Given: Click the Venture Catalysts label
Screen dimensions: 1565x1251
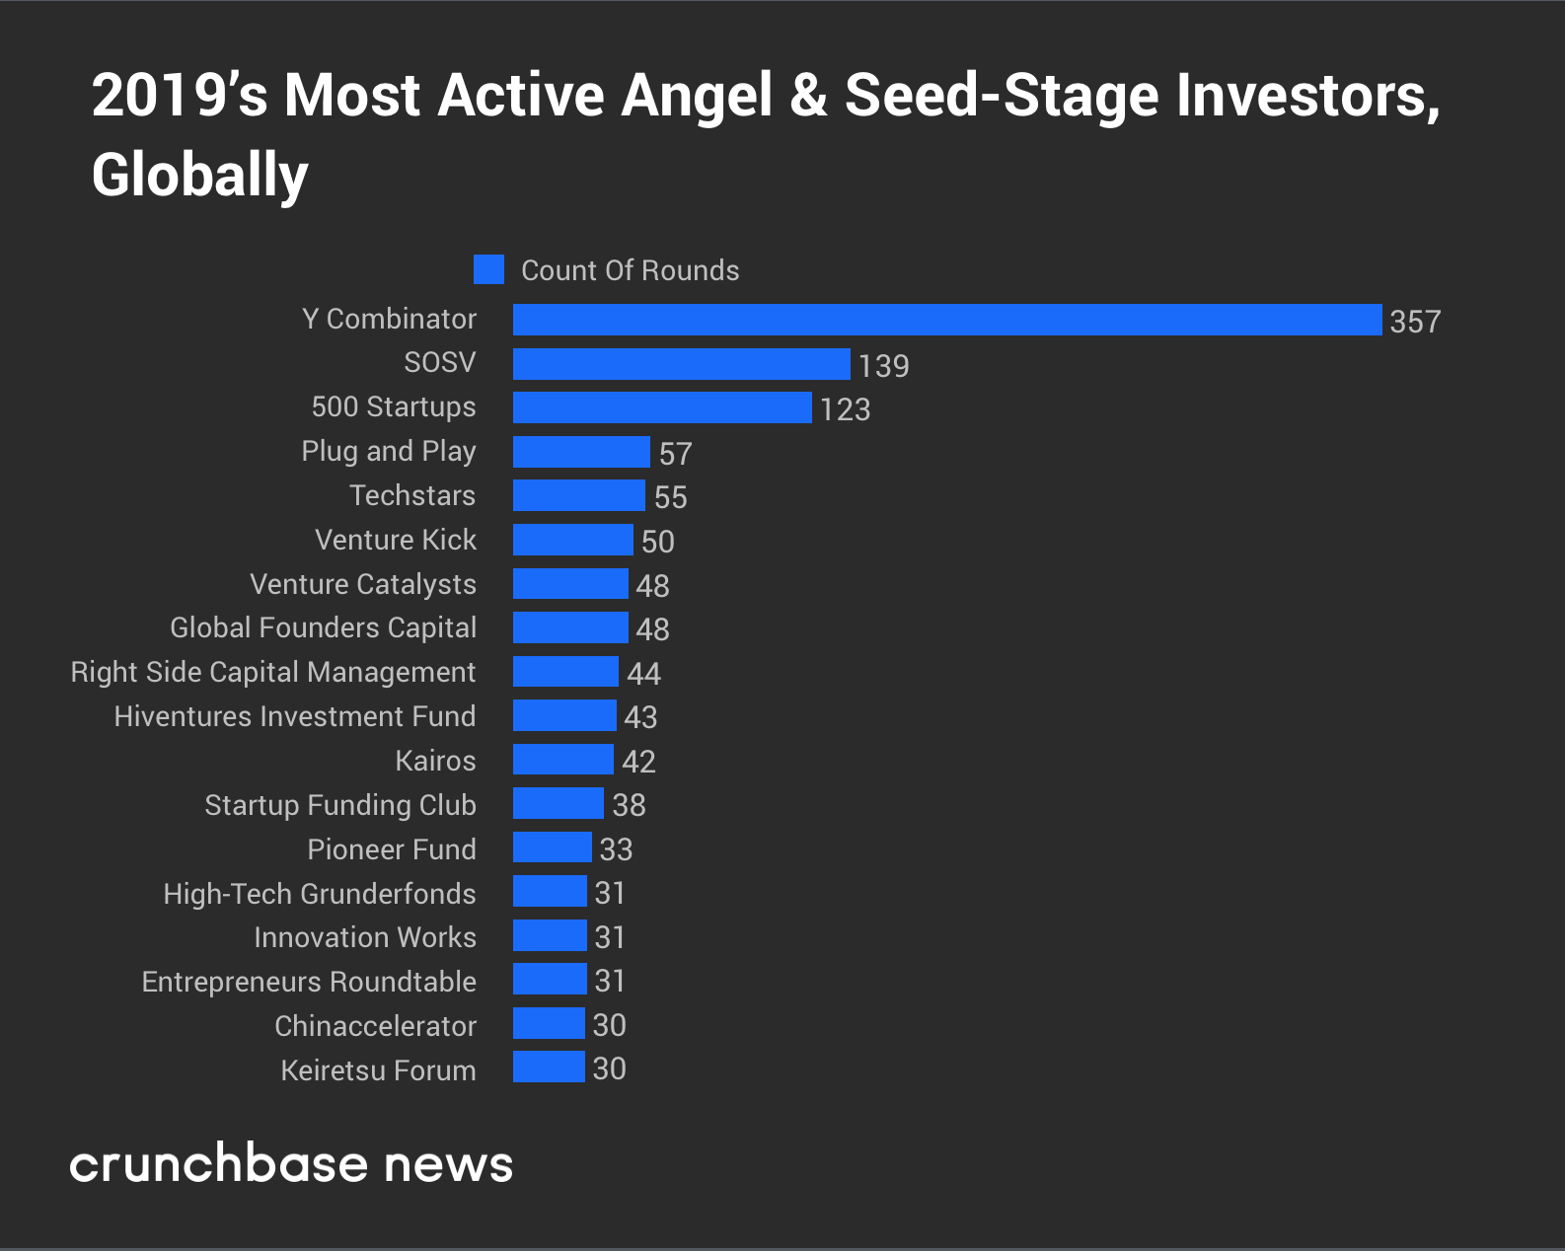Looking at the screenshot, I should click(363, 585).
